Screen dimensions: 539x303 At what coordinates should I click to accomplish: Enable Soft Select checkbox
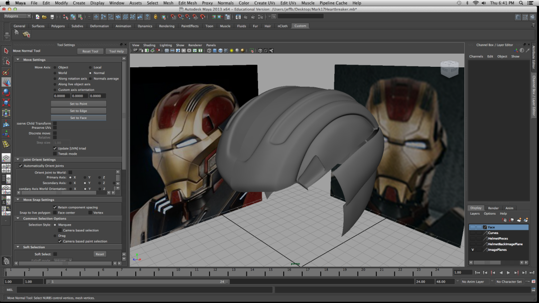tap(55, 254)
